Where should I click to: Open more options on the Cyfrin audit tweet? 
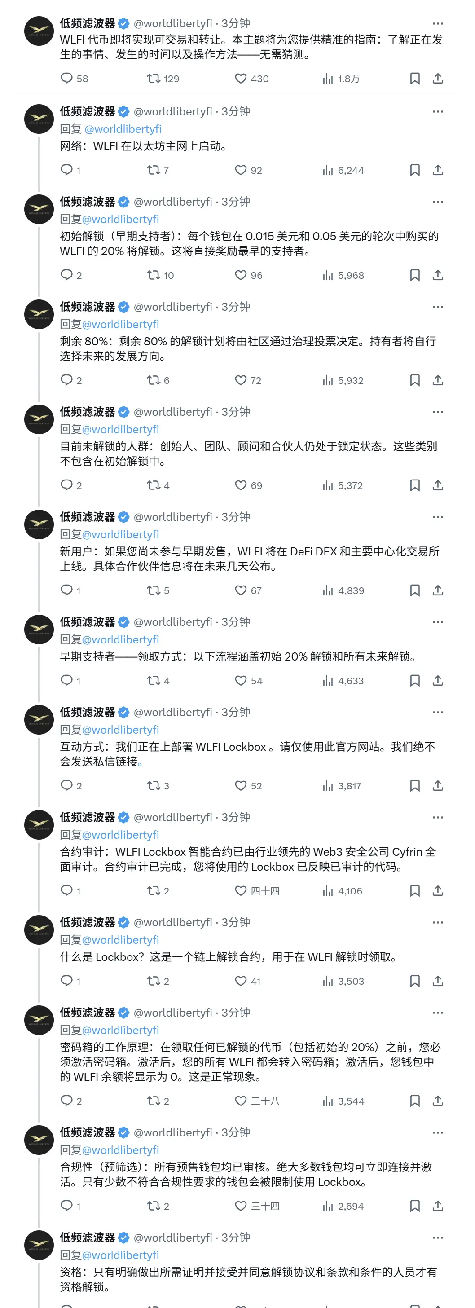(x=437, y=818)
